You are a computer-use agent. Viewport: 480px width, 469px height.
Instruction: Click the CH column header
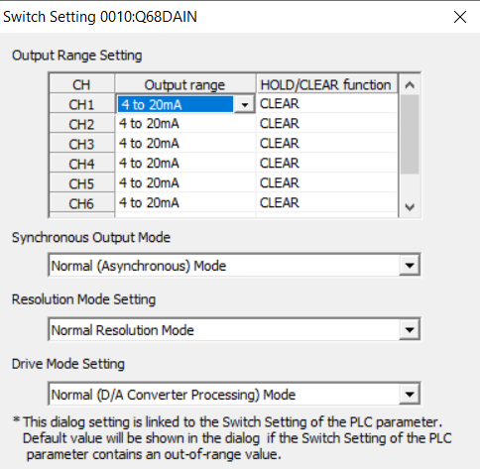(82, 84)
